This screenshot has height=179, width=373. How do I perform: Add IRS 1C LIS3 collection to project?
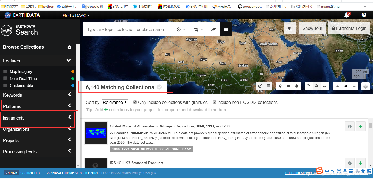click(x=361, y=163)
